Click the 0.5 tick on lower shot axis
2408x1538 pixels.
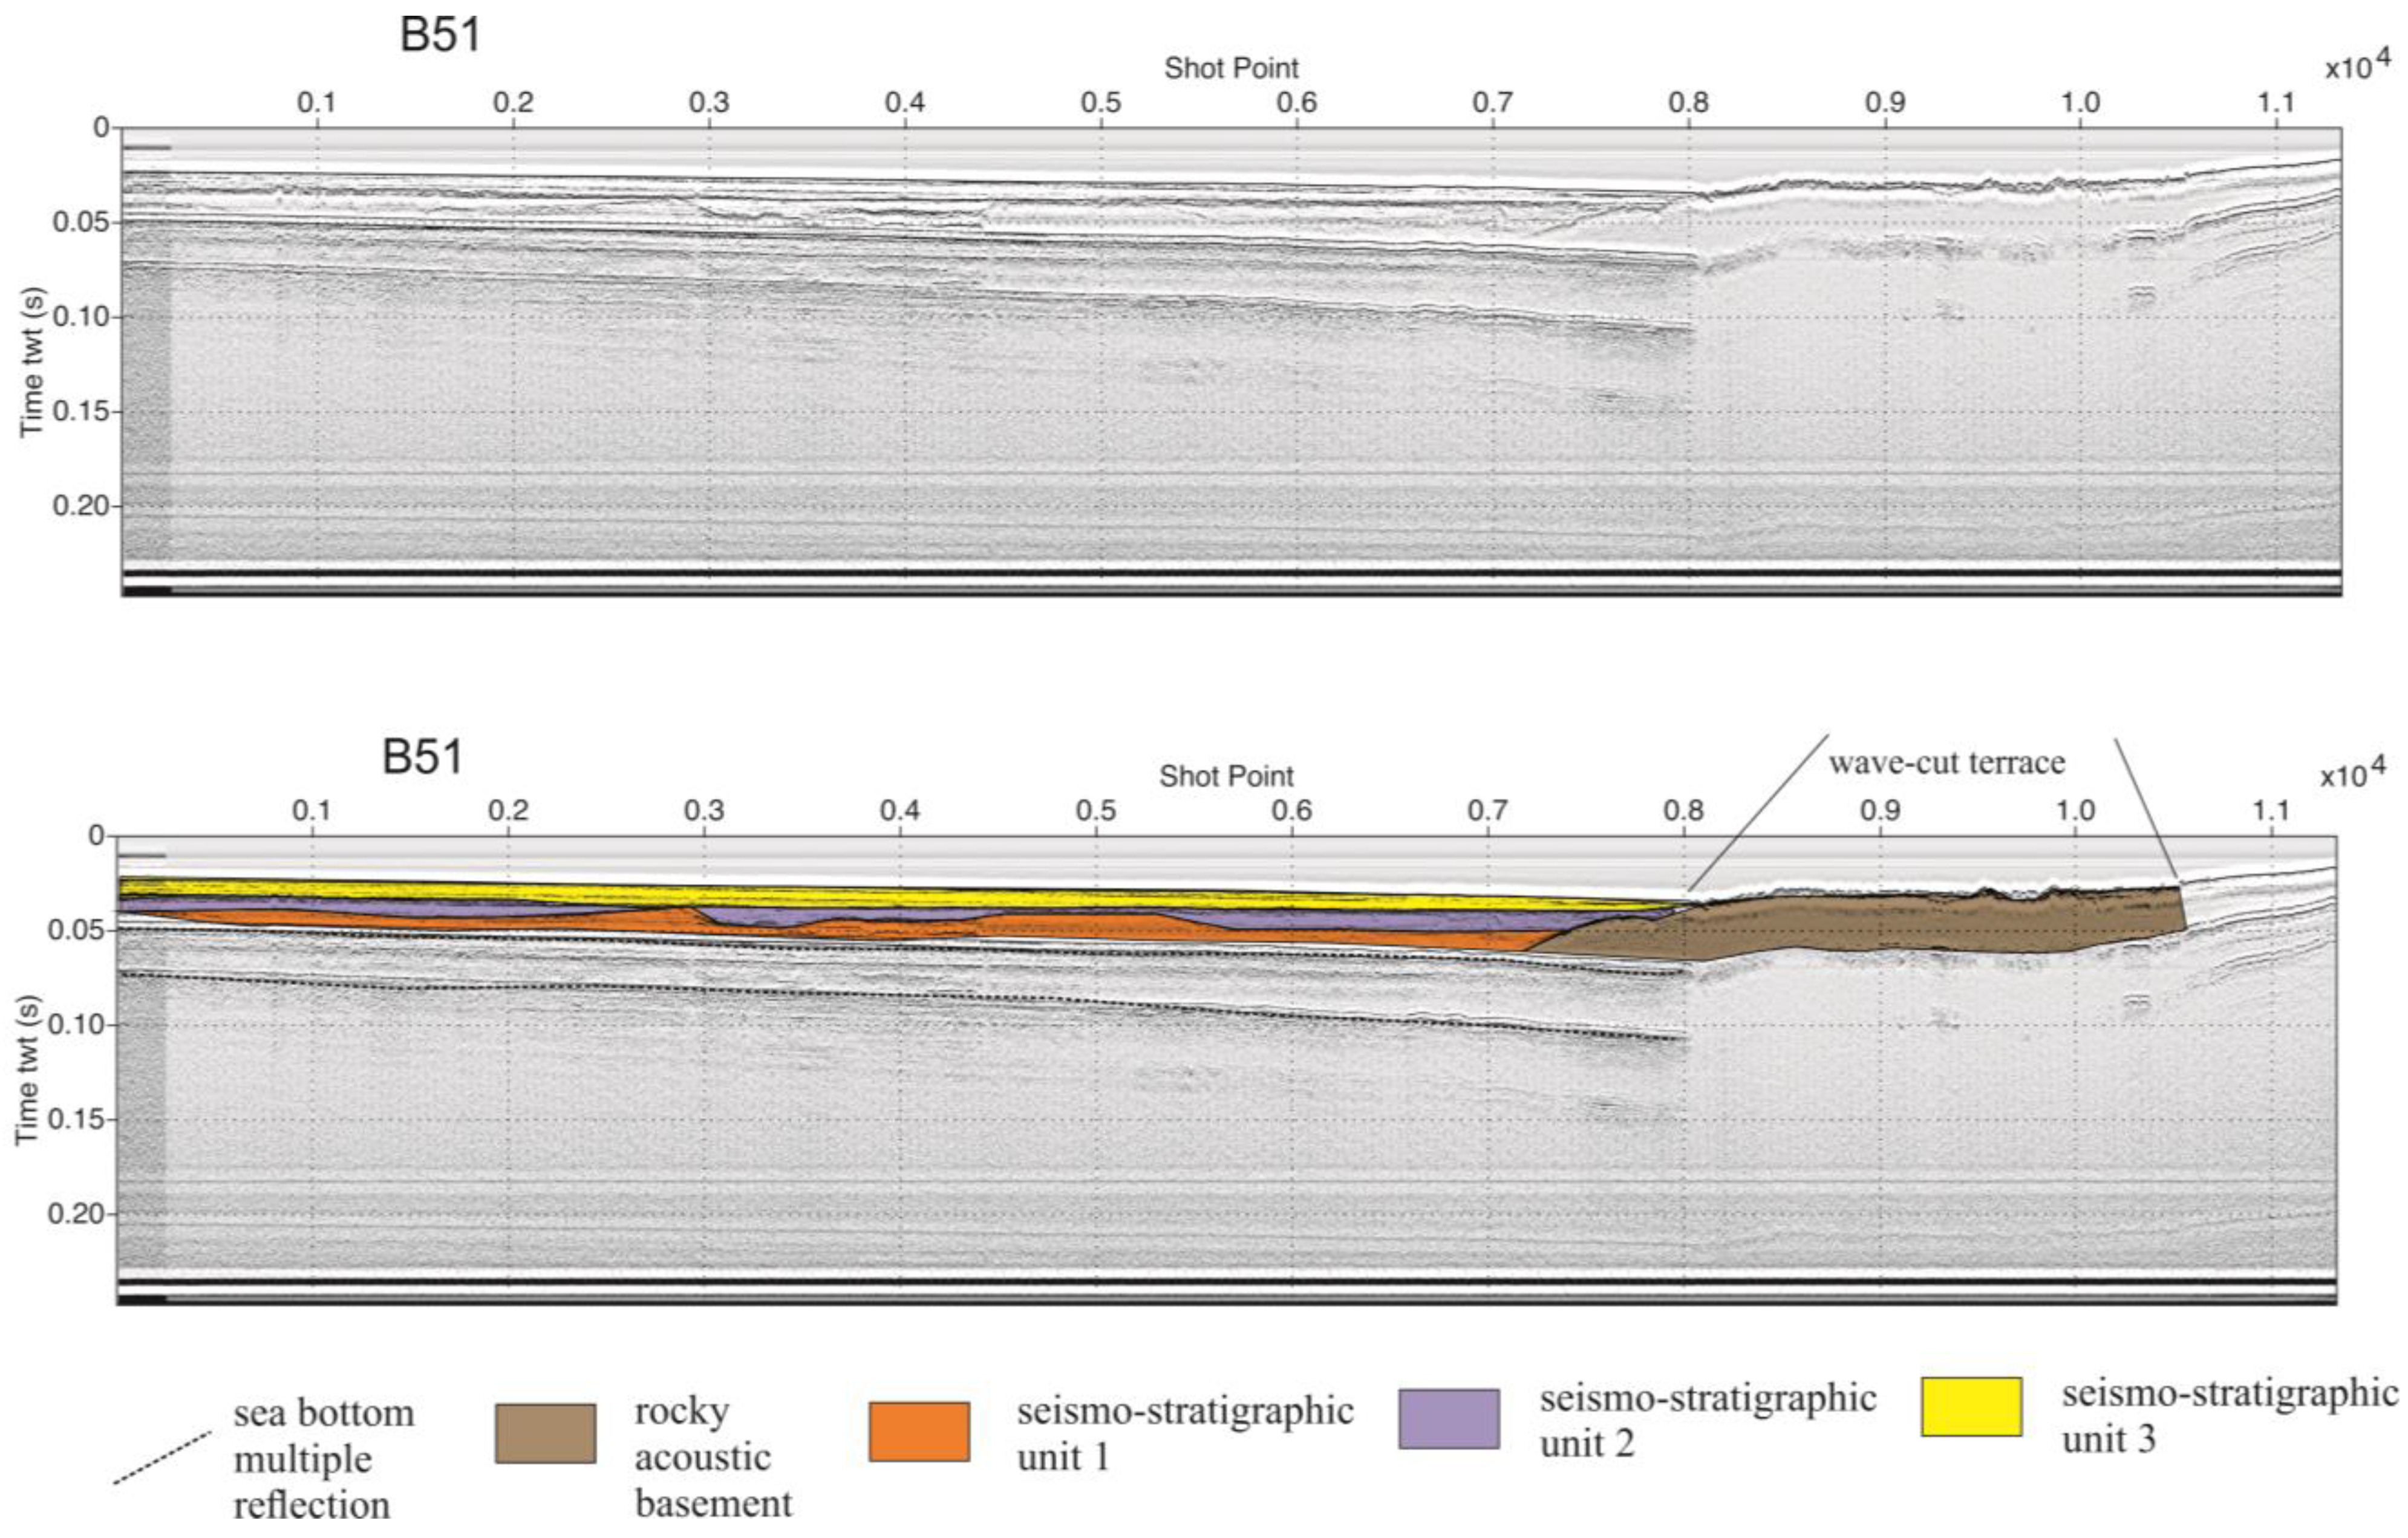1096,810
